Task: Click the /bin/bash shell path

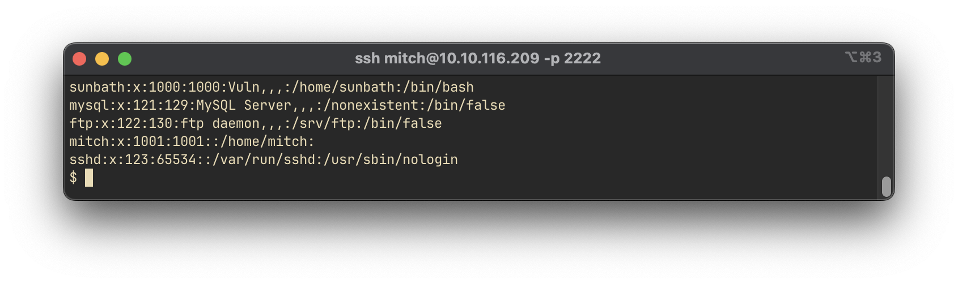Action: [x=438, y=87]
